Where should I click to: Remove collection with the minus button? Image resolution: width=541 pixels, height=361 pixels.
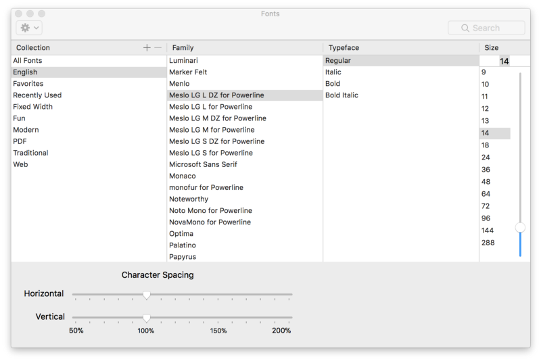pos(158,47)
